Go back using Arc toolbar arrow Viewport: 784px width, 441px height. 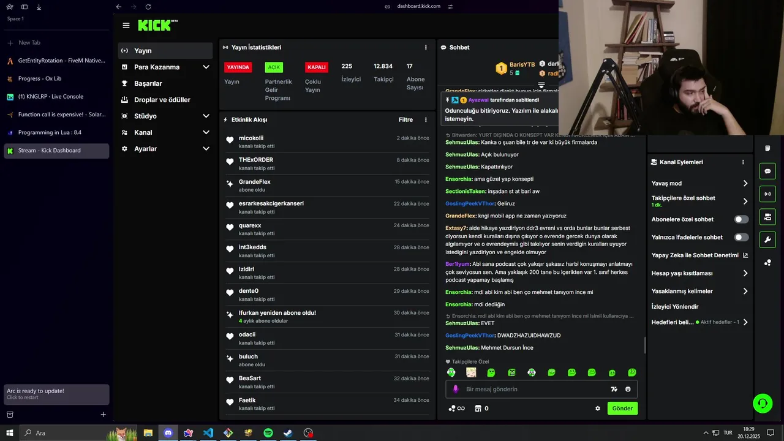(x=119, y=7)
